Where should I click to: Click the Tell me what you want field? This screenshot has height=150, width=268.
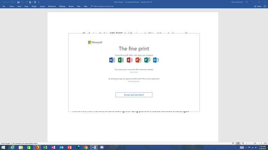coord(102,6)
